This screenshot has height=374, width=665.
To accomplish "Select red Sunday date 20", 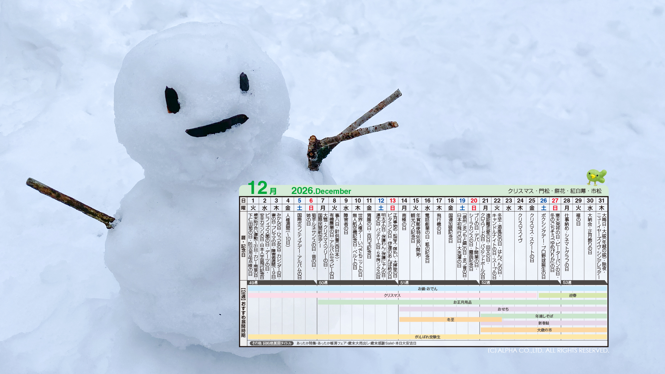I will 474,201.
